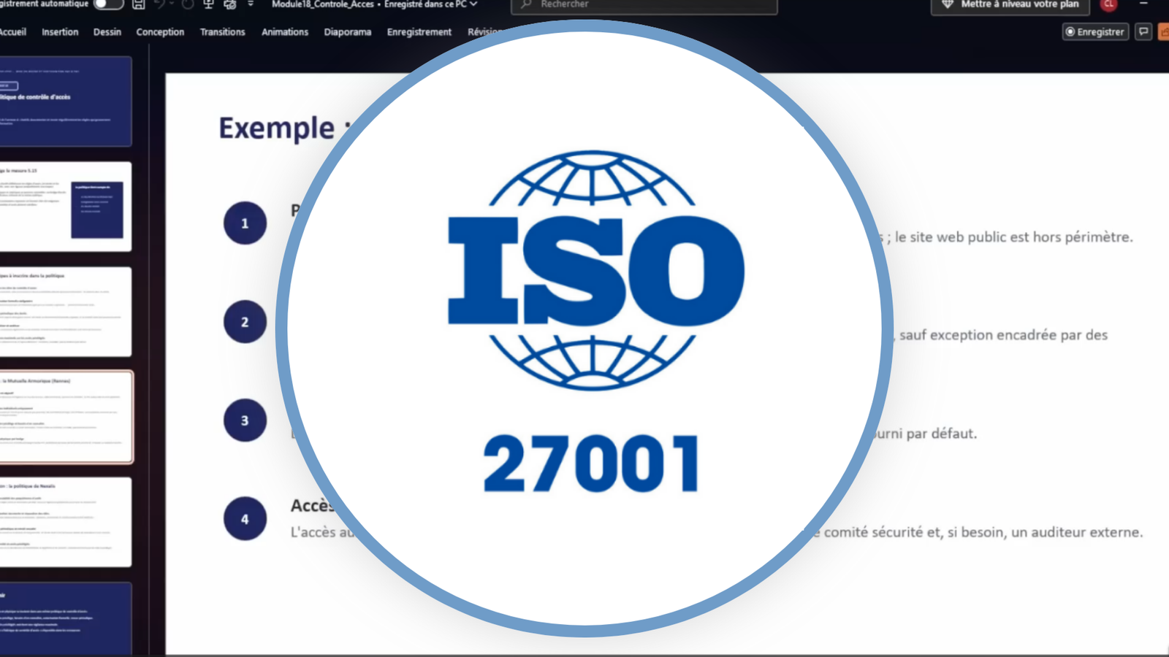This screenshot has width=1169, height=657.
Task: Open the Dessin ribbon tab
Action: coord(107,32)
